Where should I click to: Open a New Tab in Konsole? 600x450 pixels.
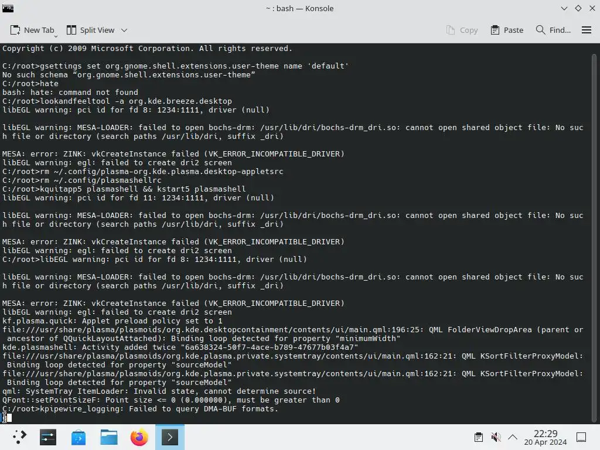[32, 30]
